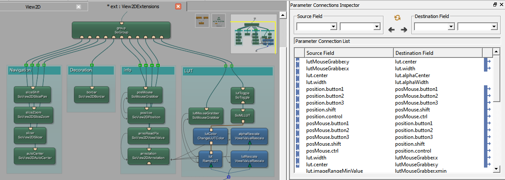Click the first network preview thumbnail
Viewport: 505px width, 180px height.
pyautogui.click(x=202, y=20)
